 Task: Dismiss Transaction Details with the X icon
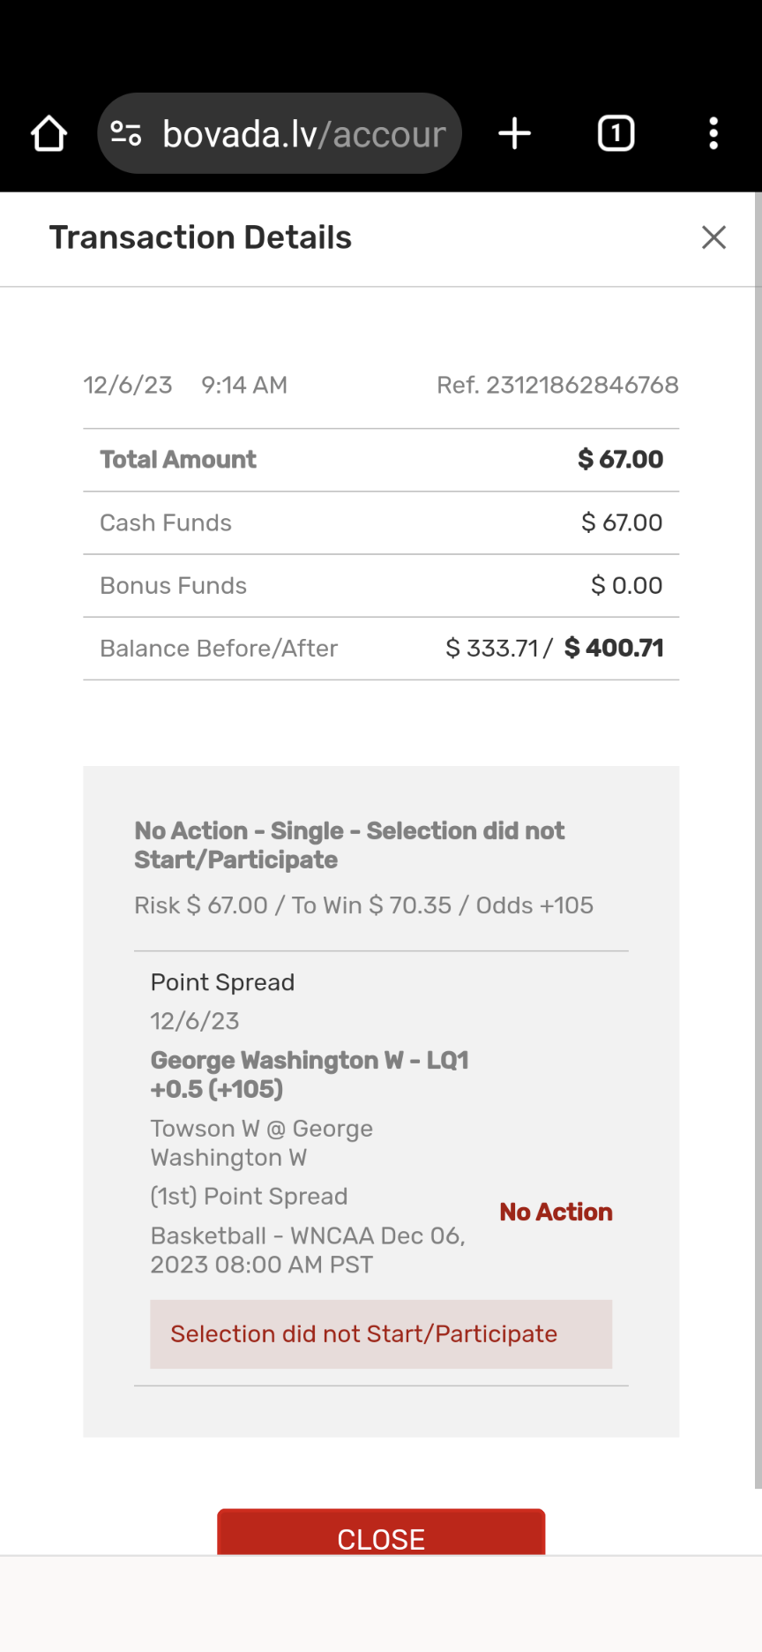pos(713,237)
